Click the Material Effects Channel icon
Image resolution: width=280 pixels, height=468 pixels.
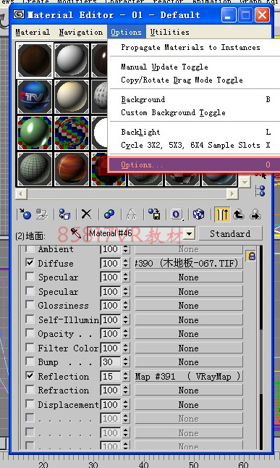177,214
